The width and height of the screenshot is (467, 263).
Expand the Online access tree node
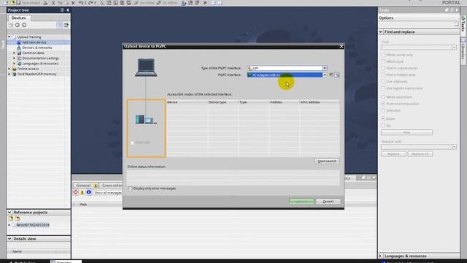point(9,69)
